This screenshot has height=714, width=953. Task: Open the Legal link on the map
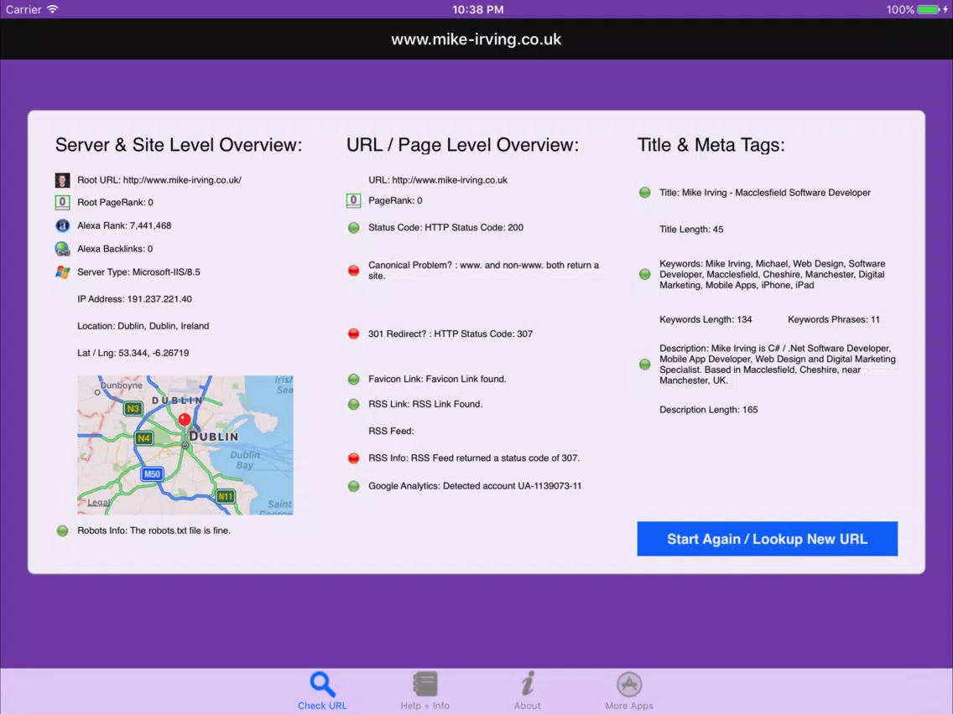[x=98, y=503]
